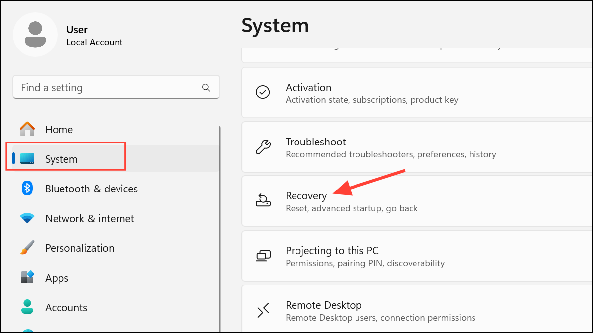Open the Recovery settings page
The height and width of the screenshot is (333, 593).
[x=306, y=196]
